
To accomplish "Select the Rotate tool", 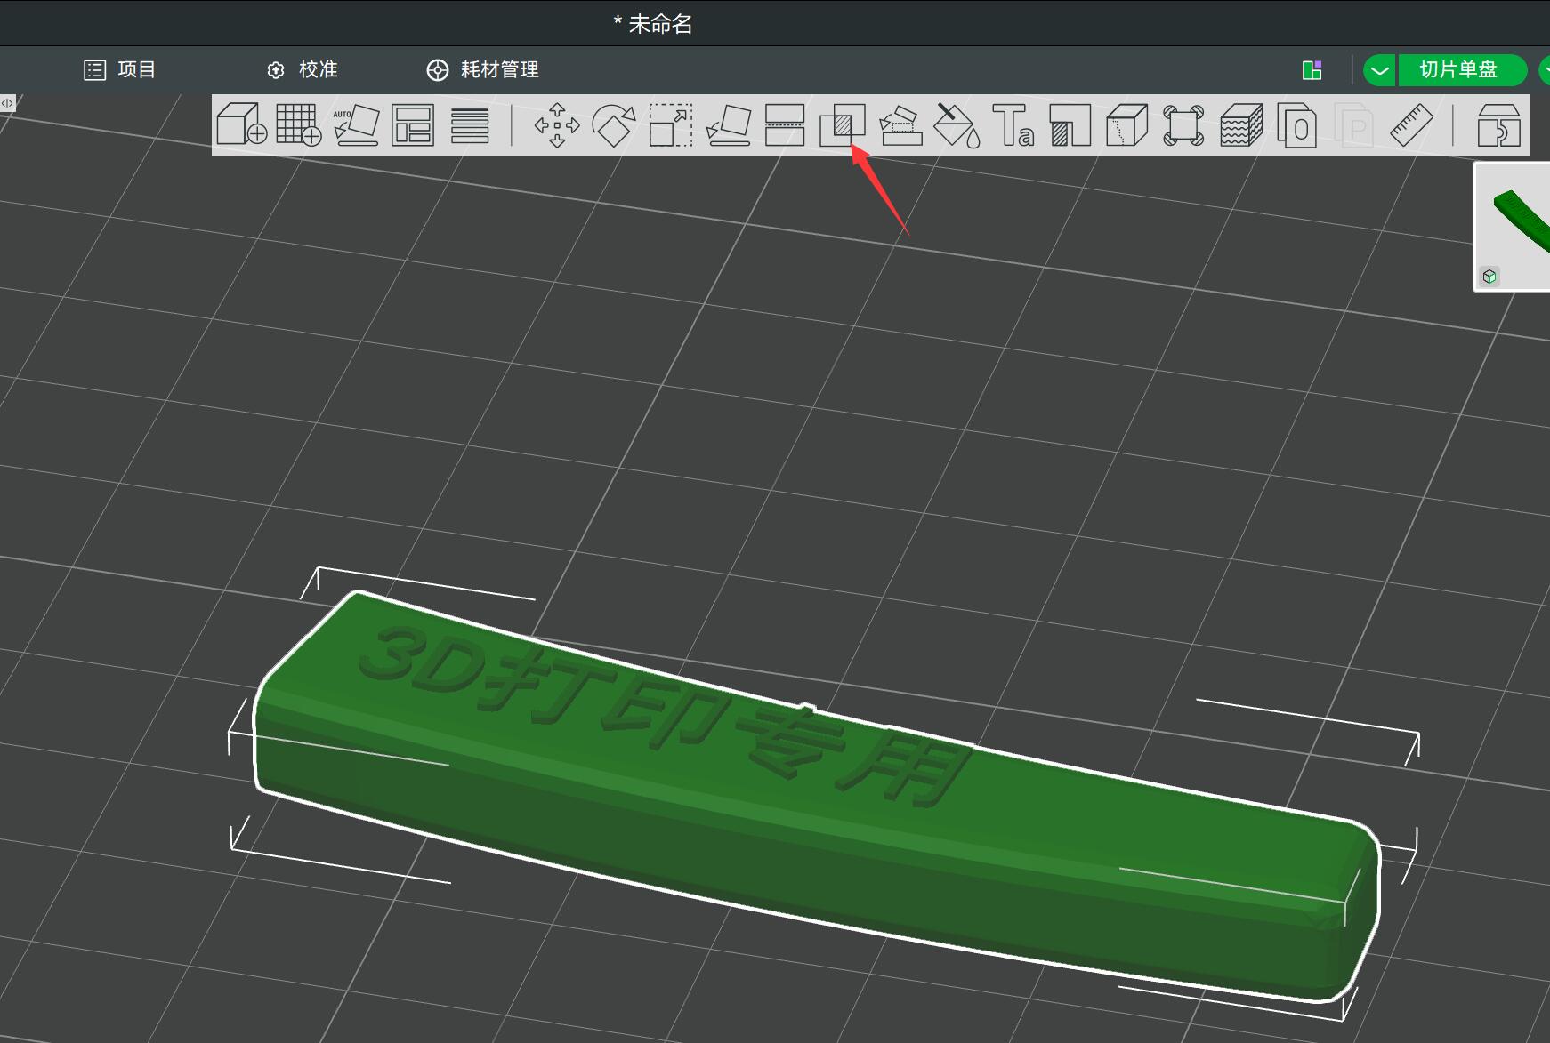I will point(614,124).
